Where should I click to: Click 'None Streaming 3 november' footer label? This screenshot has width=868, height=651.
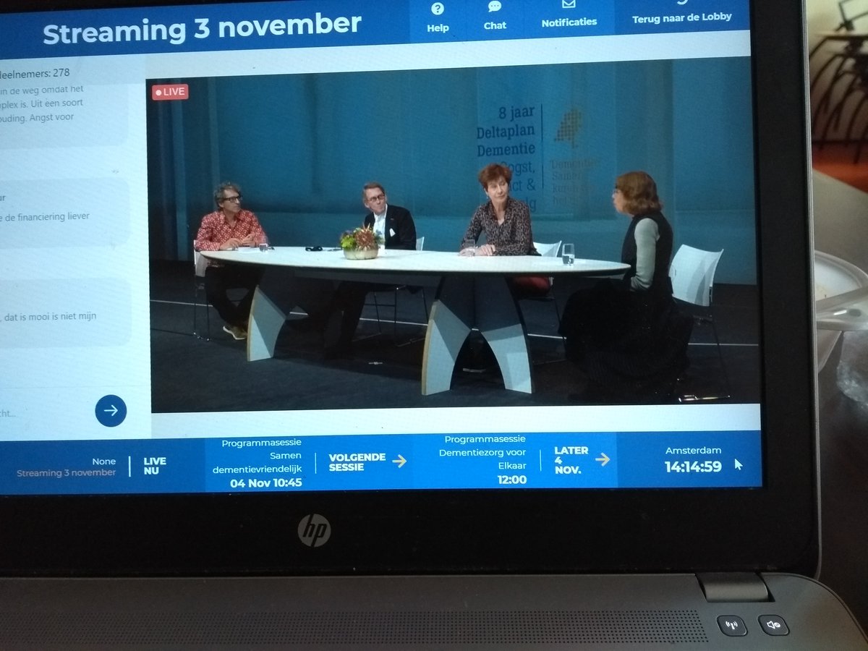(66, 467)
